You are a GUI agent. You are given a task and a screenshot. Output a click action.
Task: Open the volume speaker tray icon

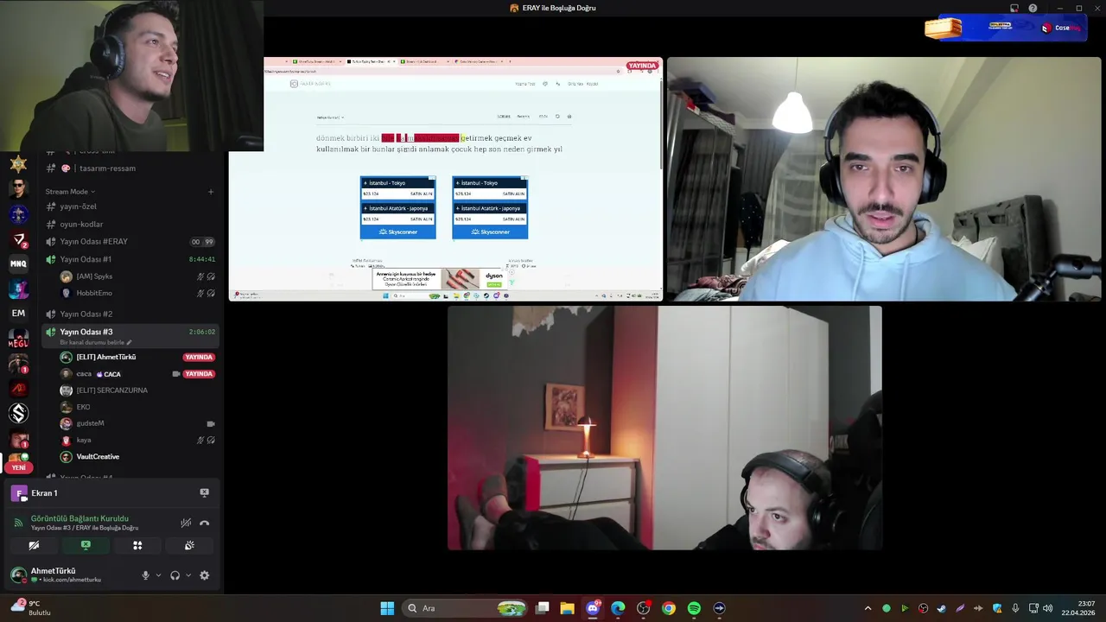(x=1047, y=608)
